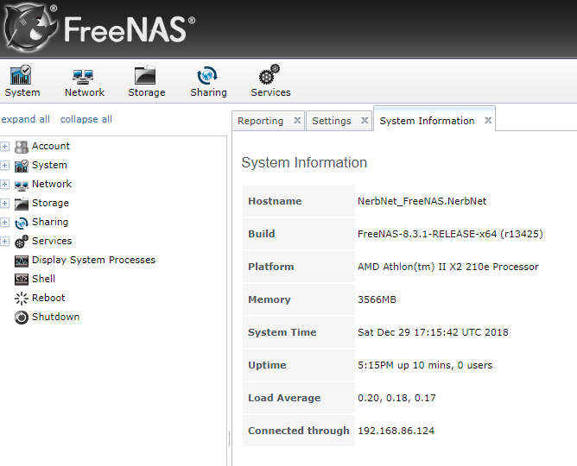Open Services from the top toolbar
Image resolution: width=577 pixels, height=466 pixels.
point(270,81)
